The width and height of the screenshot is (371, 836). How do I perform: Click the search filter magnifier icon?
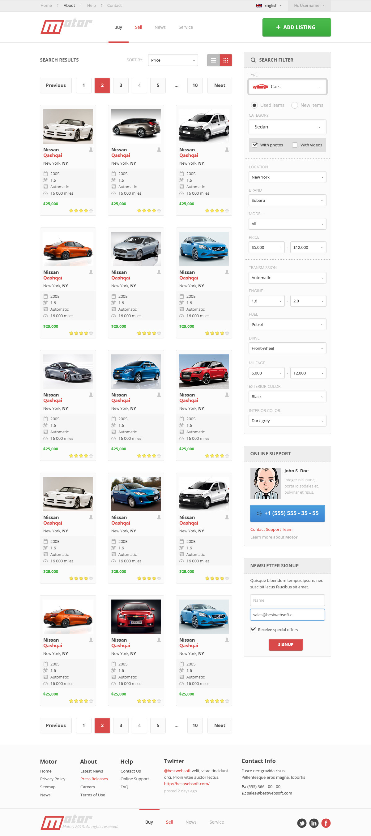[x=253, y=60]
